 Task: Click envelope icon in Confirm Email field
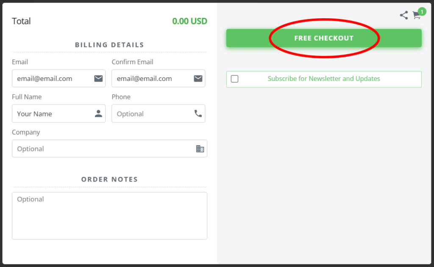coord(198,78)
